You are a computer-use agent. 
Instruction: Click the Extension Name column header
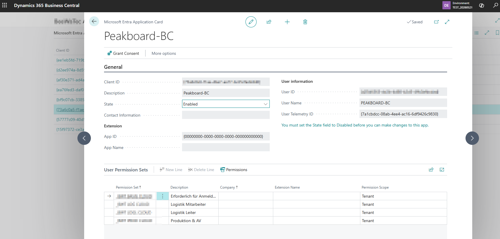tap(287, 187)
